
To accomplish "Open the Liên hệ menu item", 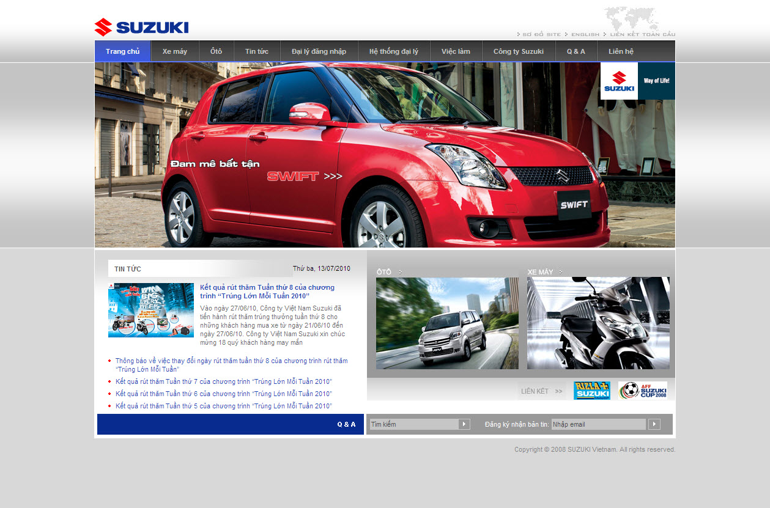I will [621, 51].
